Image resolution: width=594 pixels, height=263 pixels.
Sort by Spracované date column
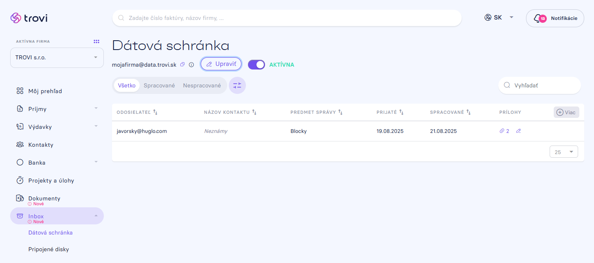pyautogui.click(x=469, y=112)
